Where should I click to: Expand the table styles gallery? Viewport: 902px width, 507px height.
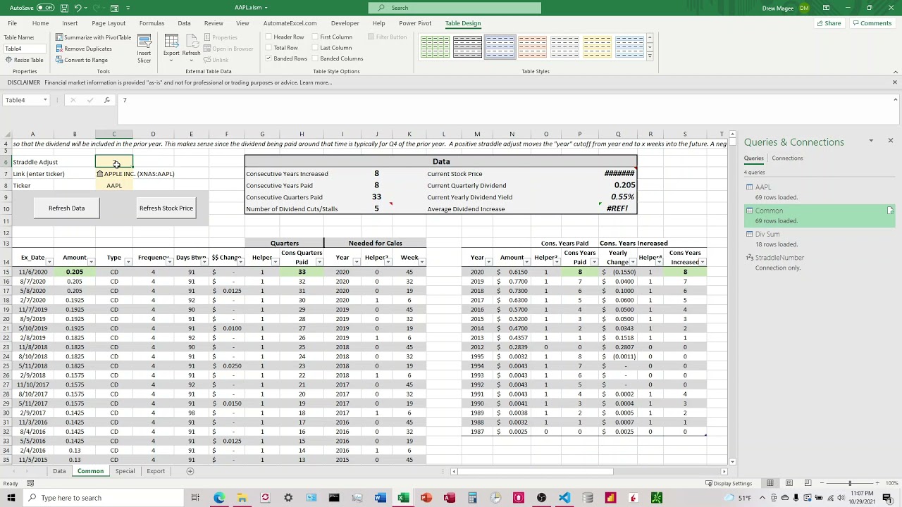click(650, 56)
